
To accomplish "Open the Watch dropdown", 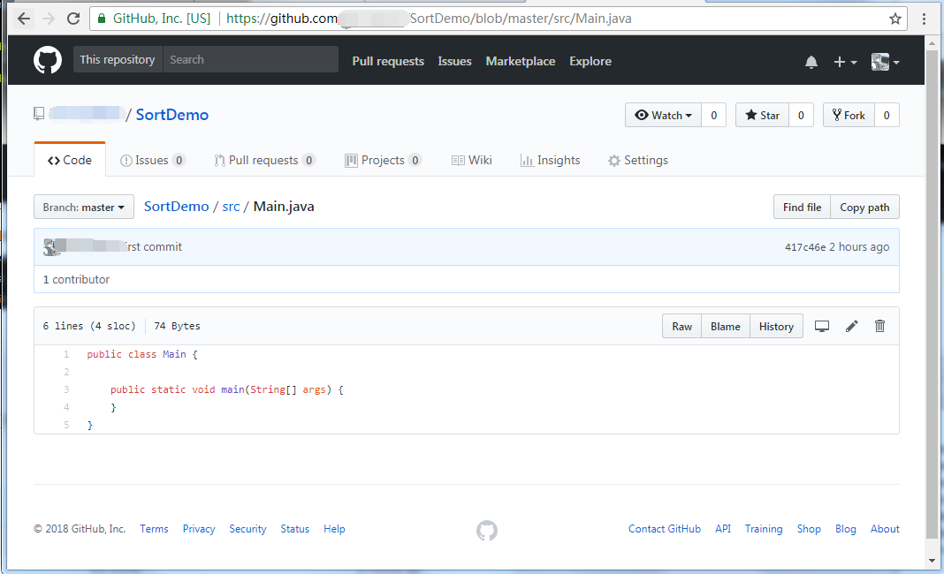I will 664,115.
